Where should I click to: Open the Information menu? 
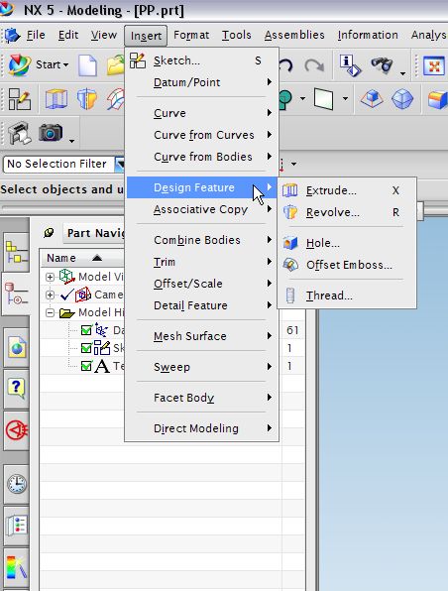pyautogui.click(x=368, y=35)
